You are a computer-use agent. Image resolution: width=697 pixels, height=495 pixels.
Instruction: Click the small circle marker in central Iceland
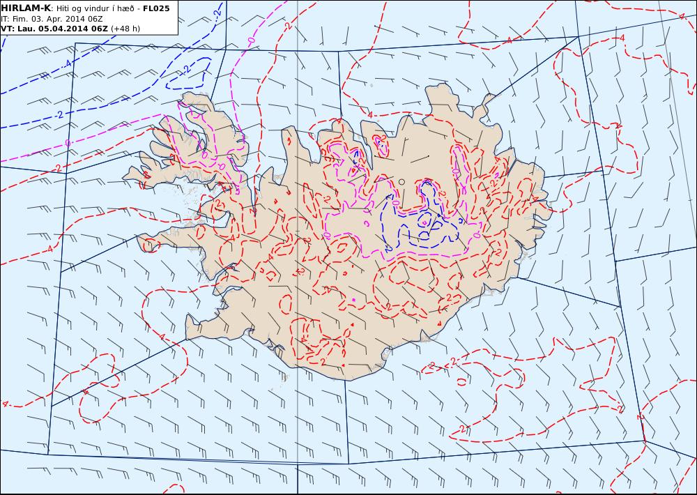pyautogui.click(x=402, y=181)
